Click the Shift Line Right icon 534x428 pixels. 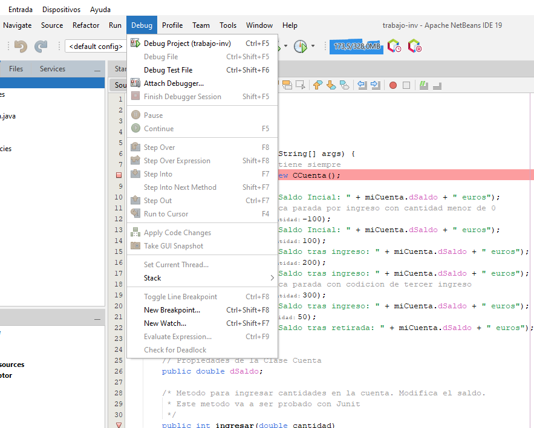pyautogui.click(x=376, y=85)
